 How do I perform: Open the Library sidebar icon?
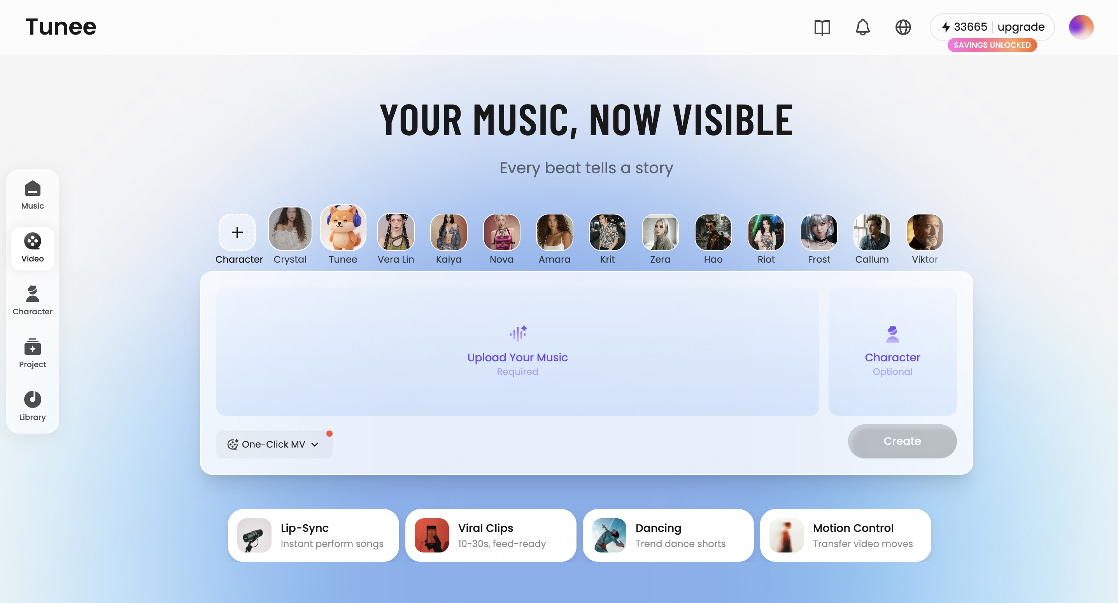point(33,406)
